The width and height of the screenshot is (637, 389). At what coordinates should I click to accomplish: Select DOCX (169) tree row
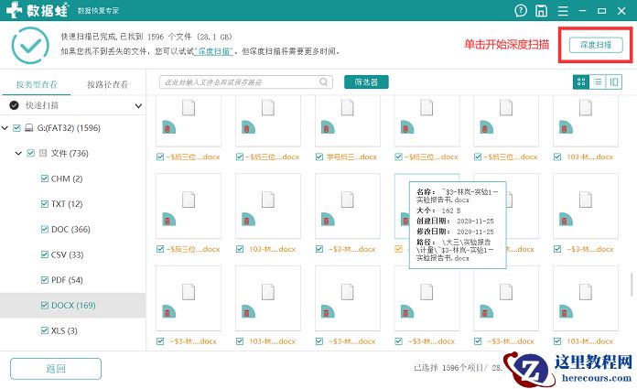[x=72, y=306]
